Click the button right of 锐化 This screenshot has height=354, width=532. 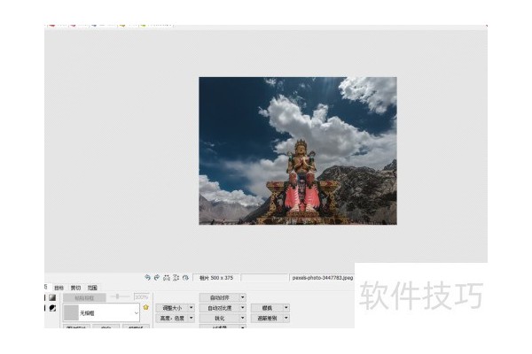point(268,318)
